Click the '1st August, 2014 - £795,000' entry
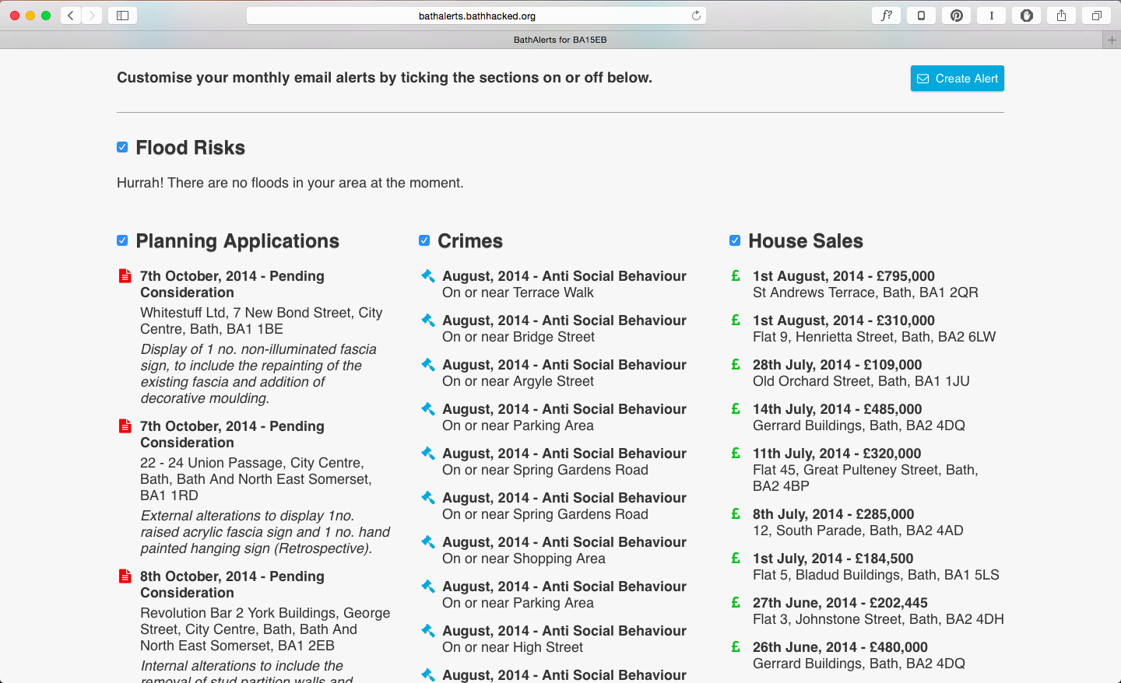Screen dimensions: 1121x683 click(844, 276)
